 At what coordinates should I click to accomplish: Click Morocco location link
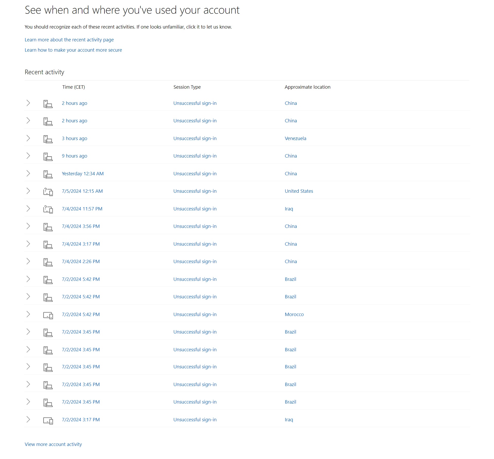[294, 314]
